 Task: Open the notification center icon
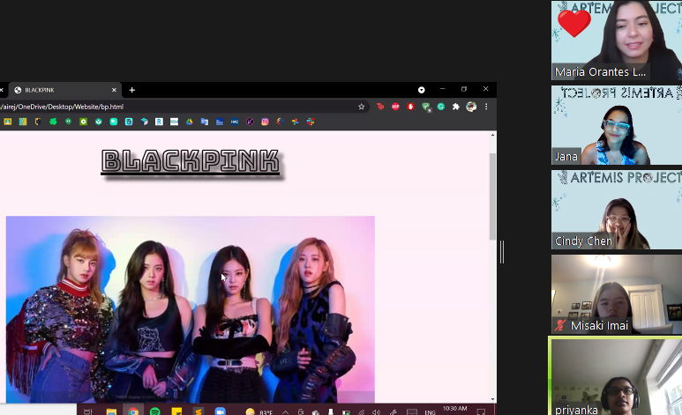coord(481,411)
